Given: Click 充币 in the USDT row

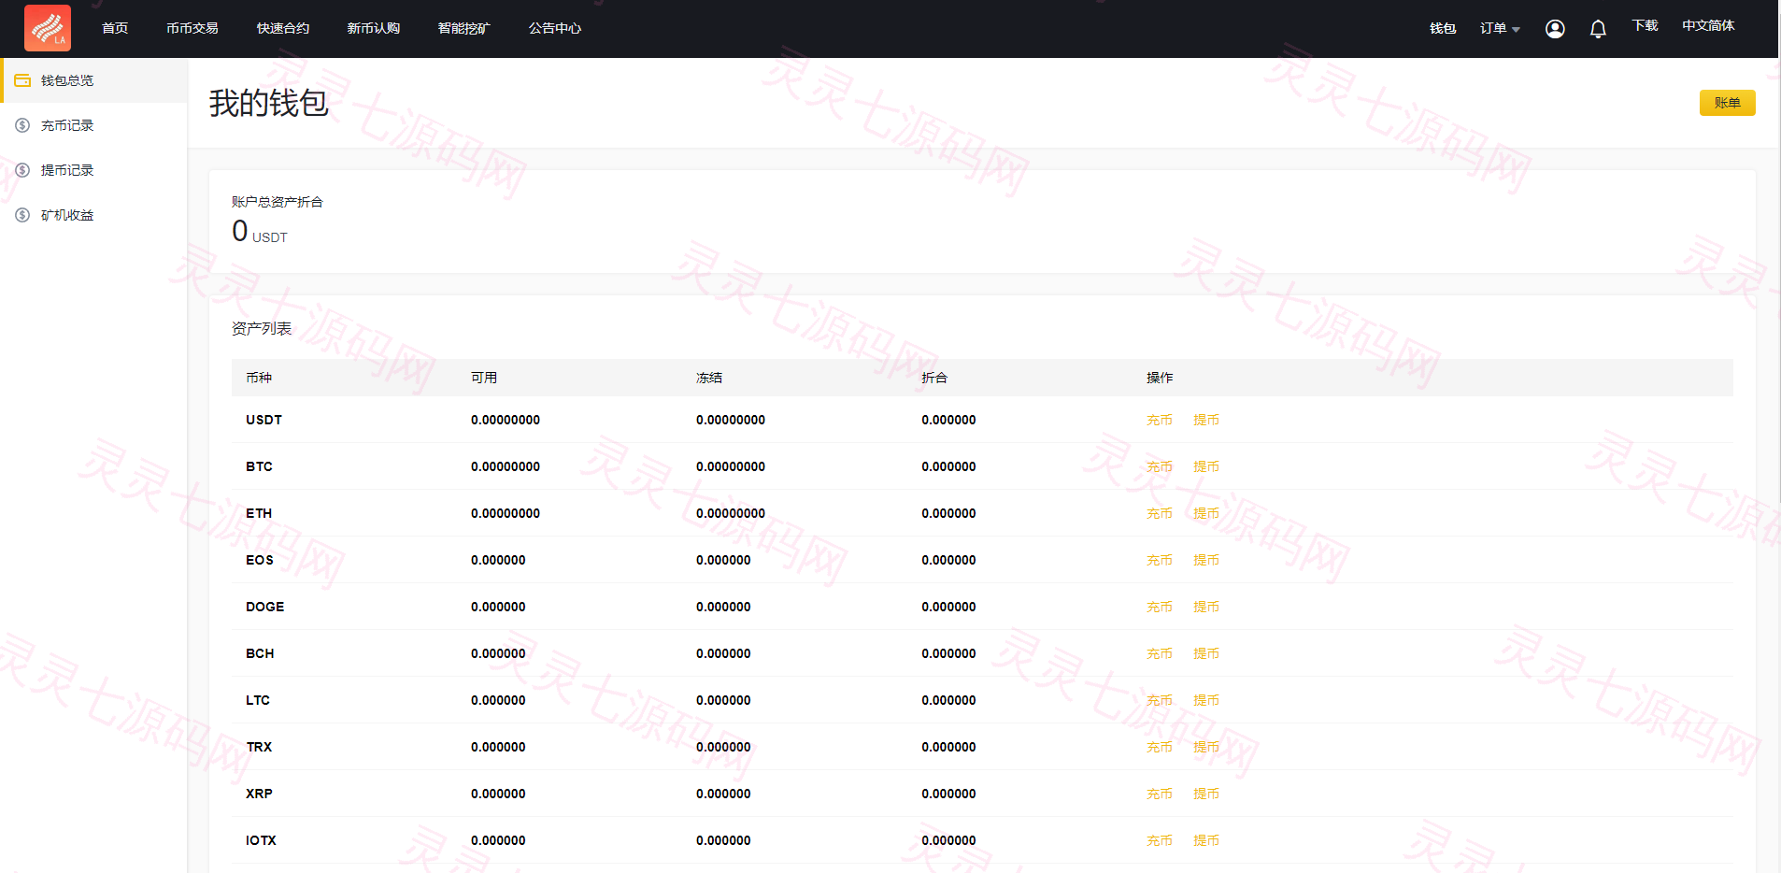Looking at the screenshot, I should click(x=1160, y=420).
